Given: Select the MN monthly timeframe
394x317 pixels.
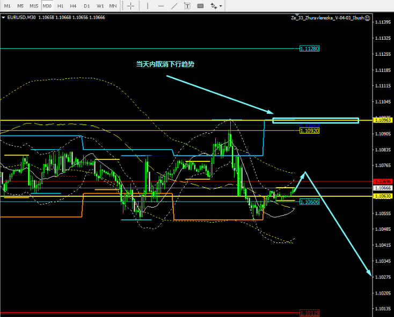Looking at the screenshot, I should (x=113, y=6).
